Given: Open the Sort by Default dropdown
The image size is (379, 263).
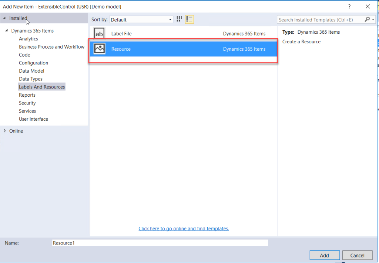Looking at the screenshot, I should 141,20.
